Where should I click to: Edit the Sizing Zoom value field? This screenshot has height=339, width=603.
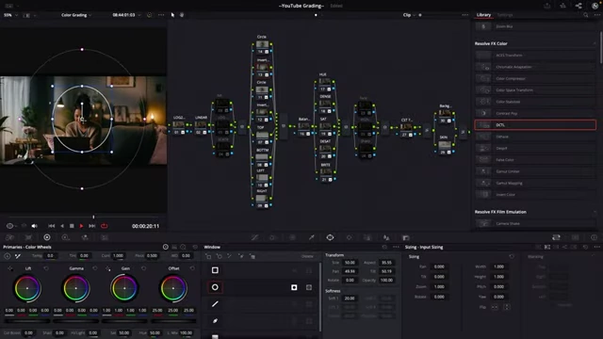click(439, 286)
